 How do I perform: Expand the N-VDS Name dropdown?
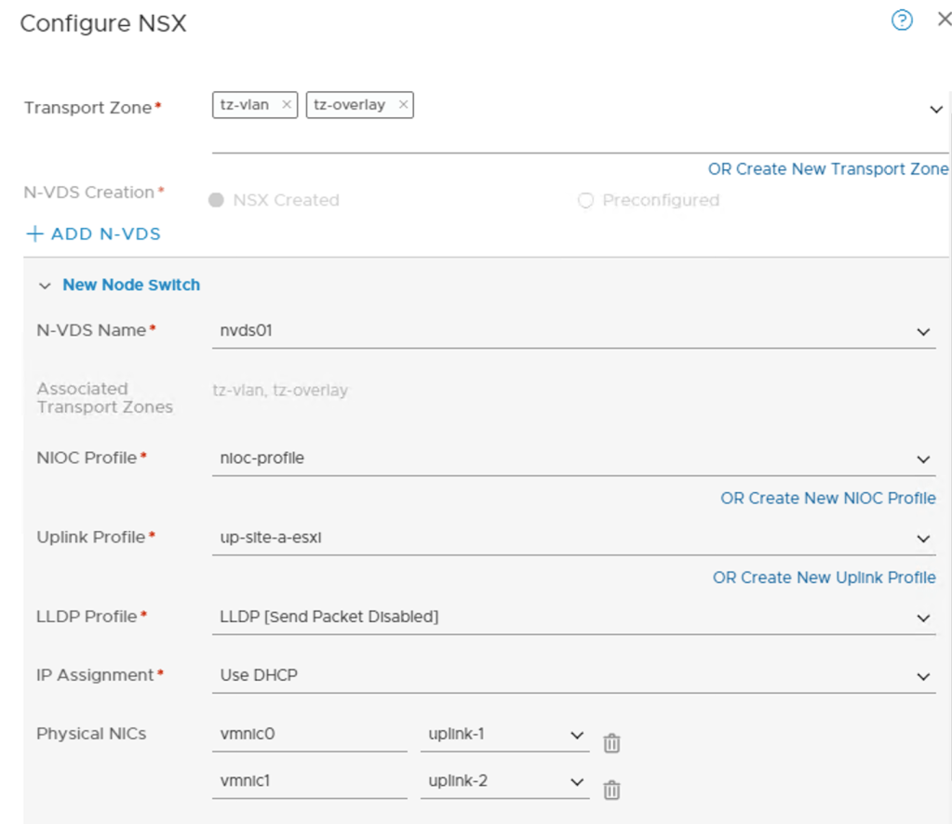[923, 331]
